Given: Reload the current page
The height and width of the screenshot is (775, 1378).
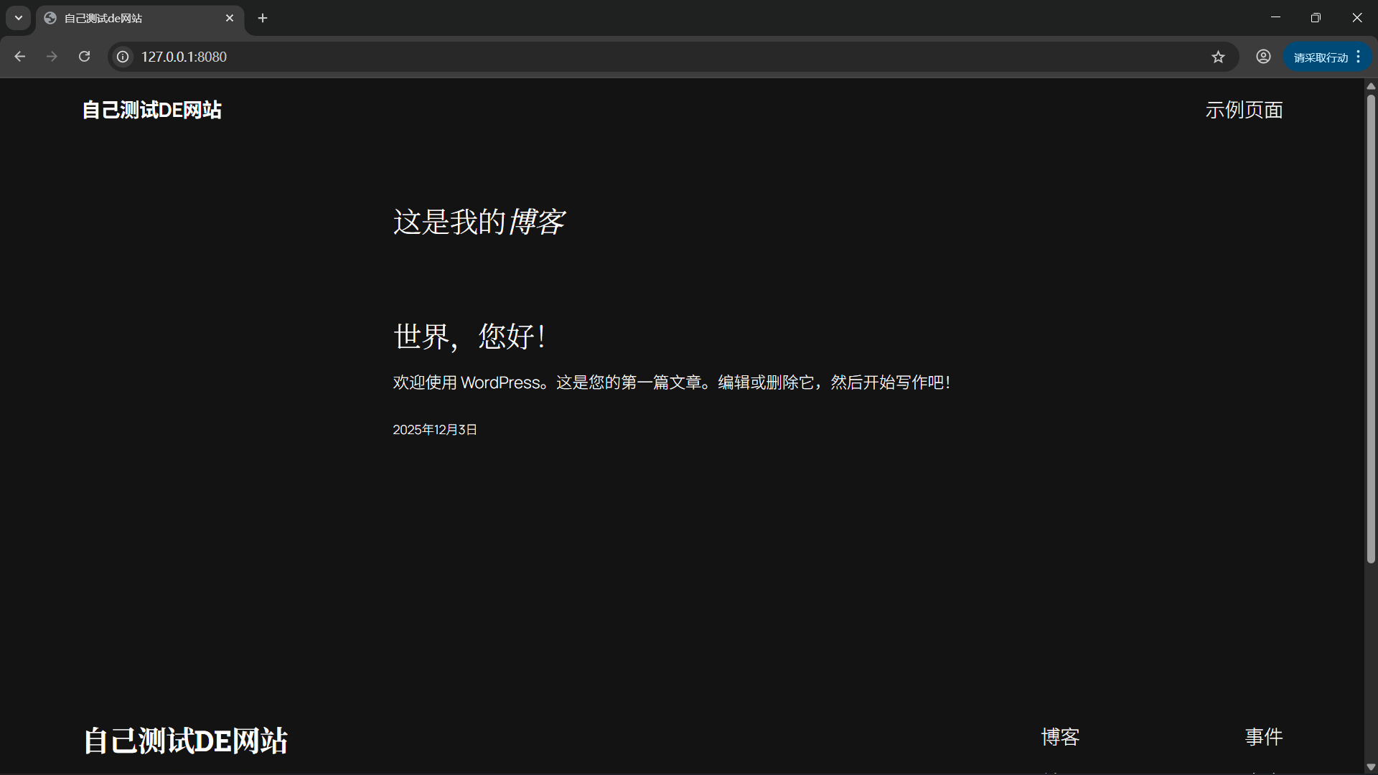Looking at the screenshot, I should (84, 57).
